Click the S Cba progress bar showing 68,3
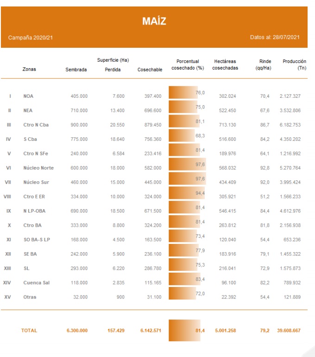 (182, 135)
